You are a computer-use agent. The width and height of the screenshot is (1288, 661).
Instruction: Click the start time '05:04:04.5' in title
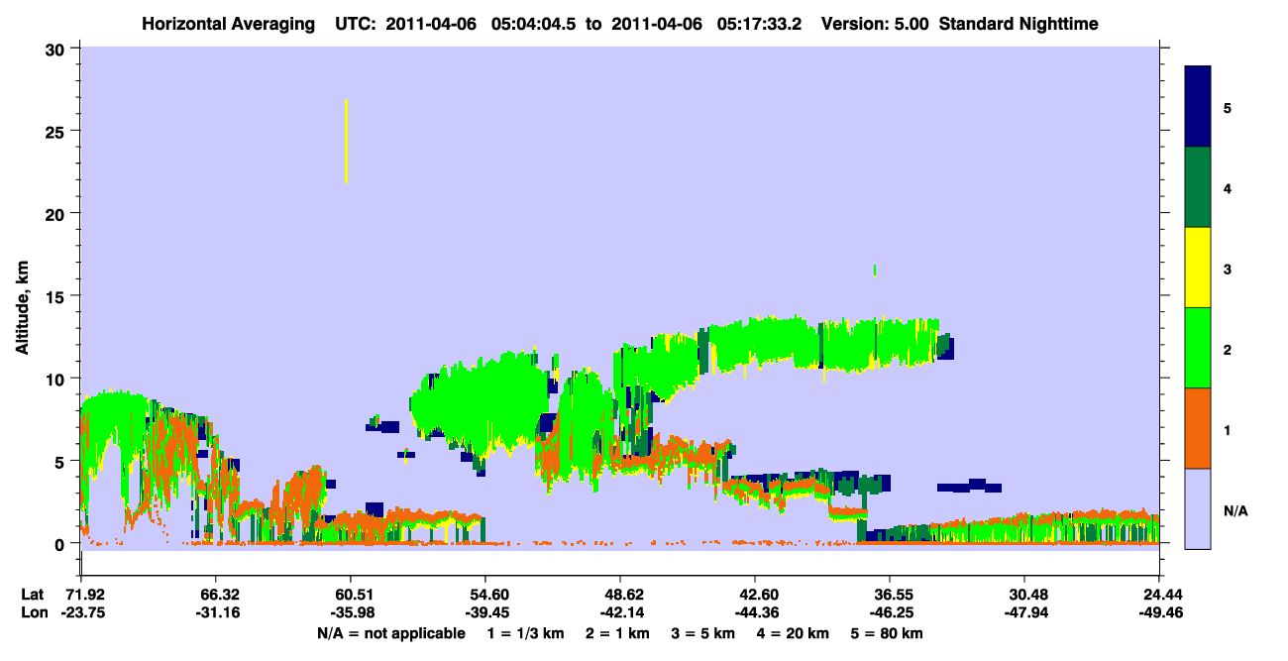pos(535,24)
